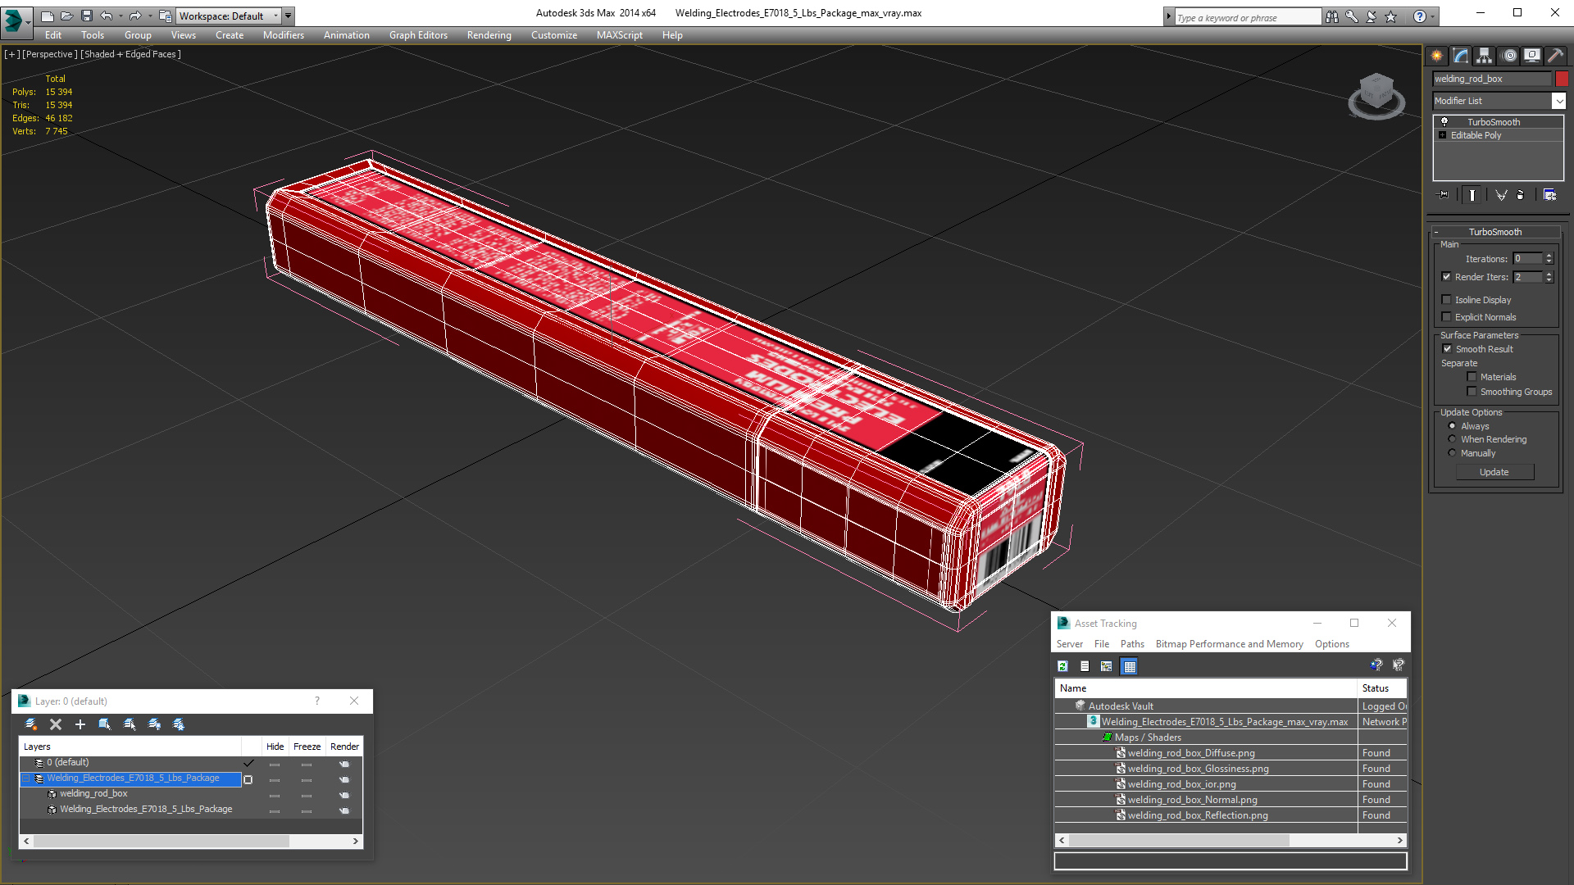Screen dimensions: 1574x885
Task: Select Always update option
Action: pyautogui.click(x=1453, y=426)
